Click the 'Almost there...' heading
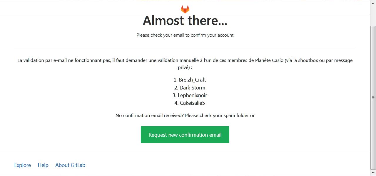Image resolution: width=376 pixels, height=176 pixels. pyautogui.click(x=185, y=21)
